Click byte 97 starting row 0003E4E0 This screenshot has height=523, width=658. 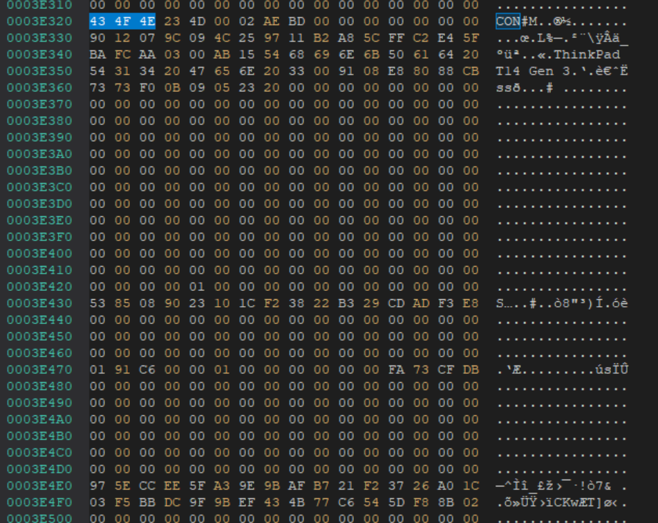click(x=97, y=486)
